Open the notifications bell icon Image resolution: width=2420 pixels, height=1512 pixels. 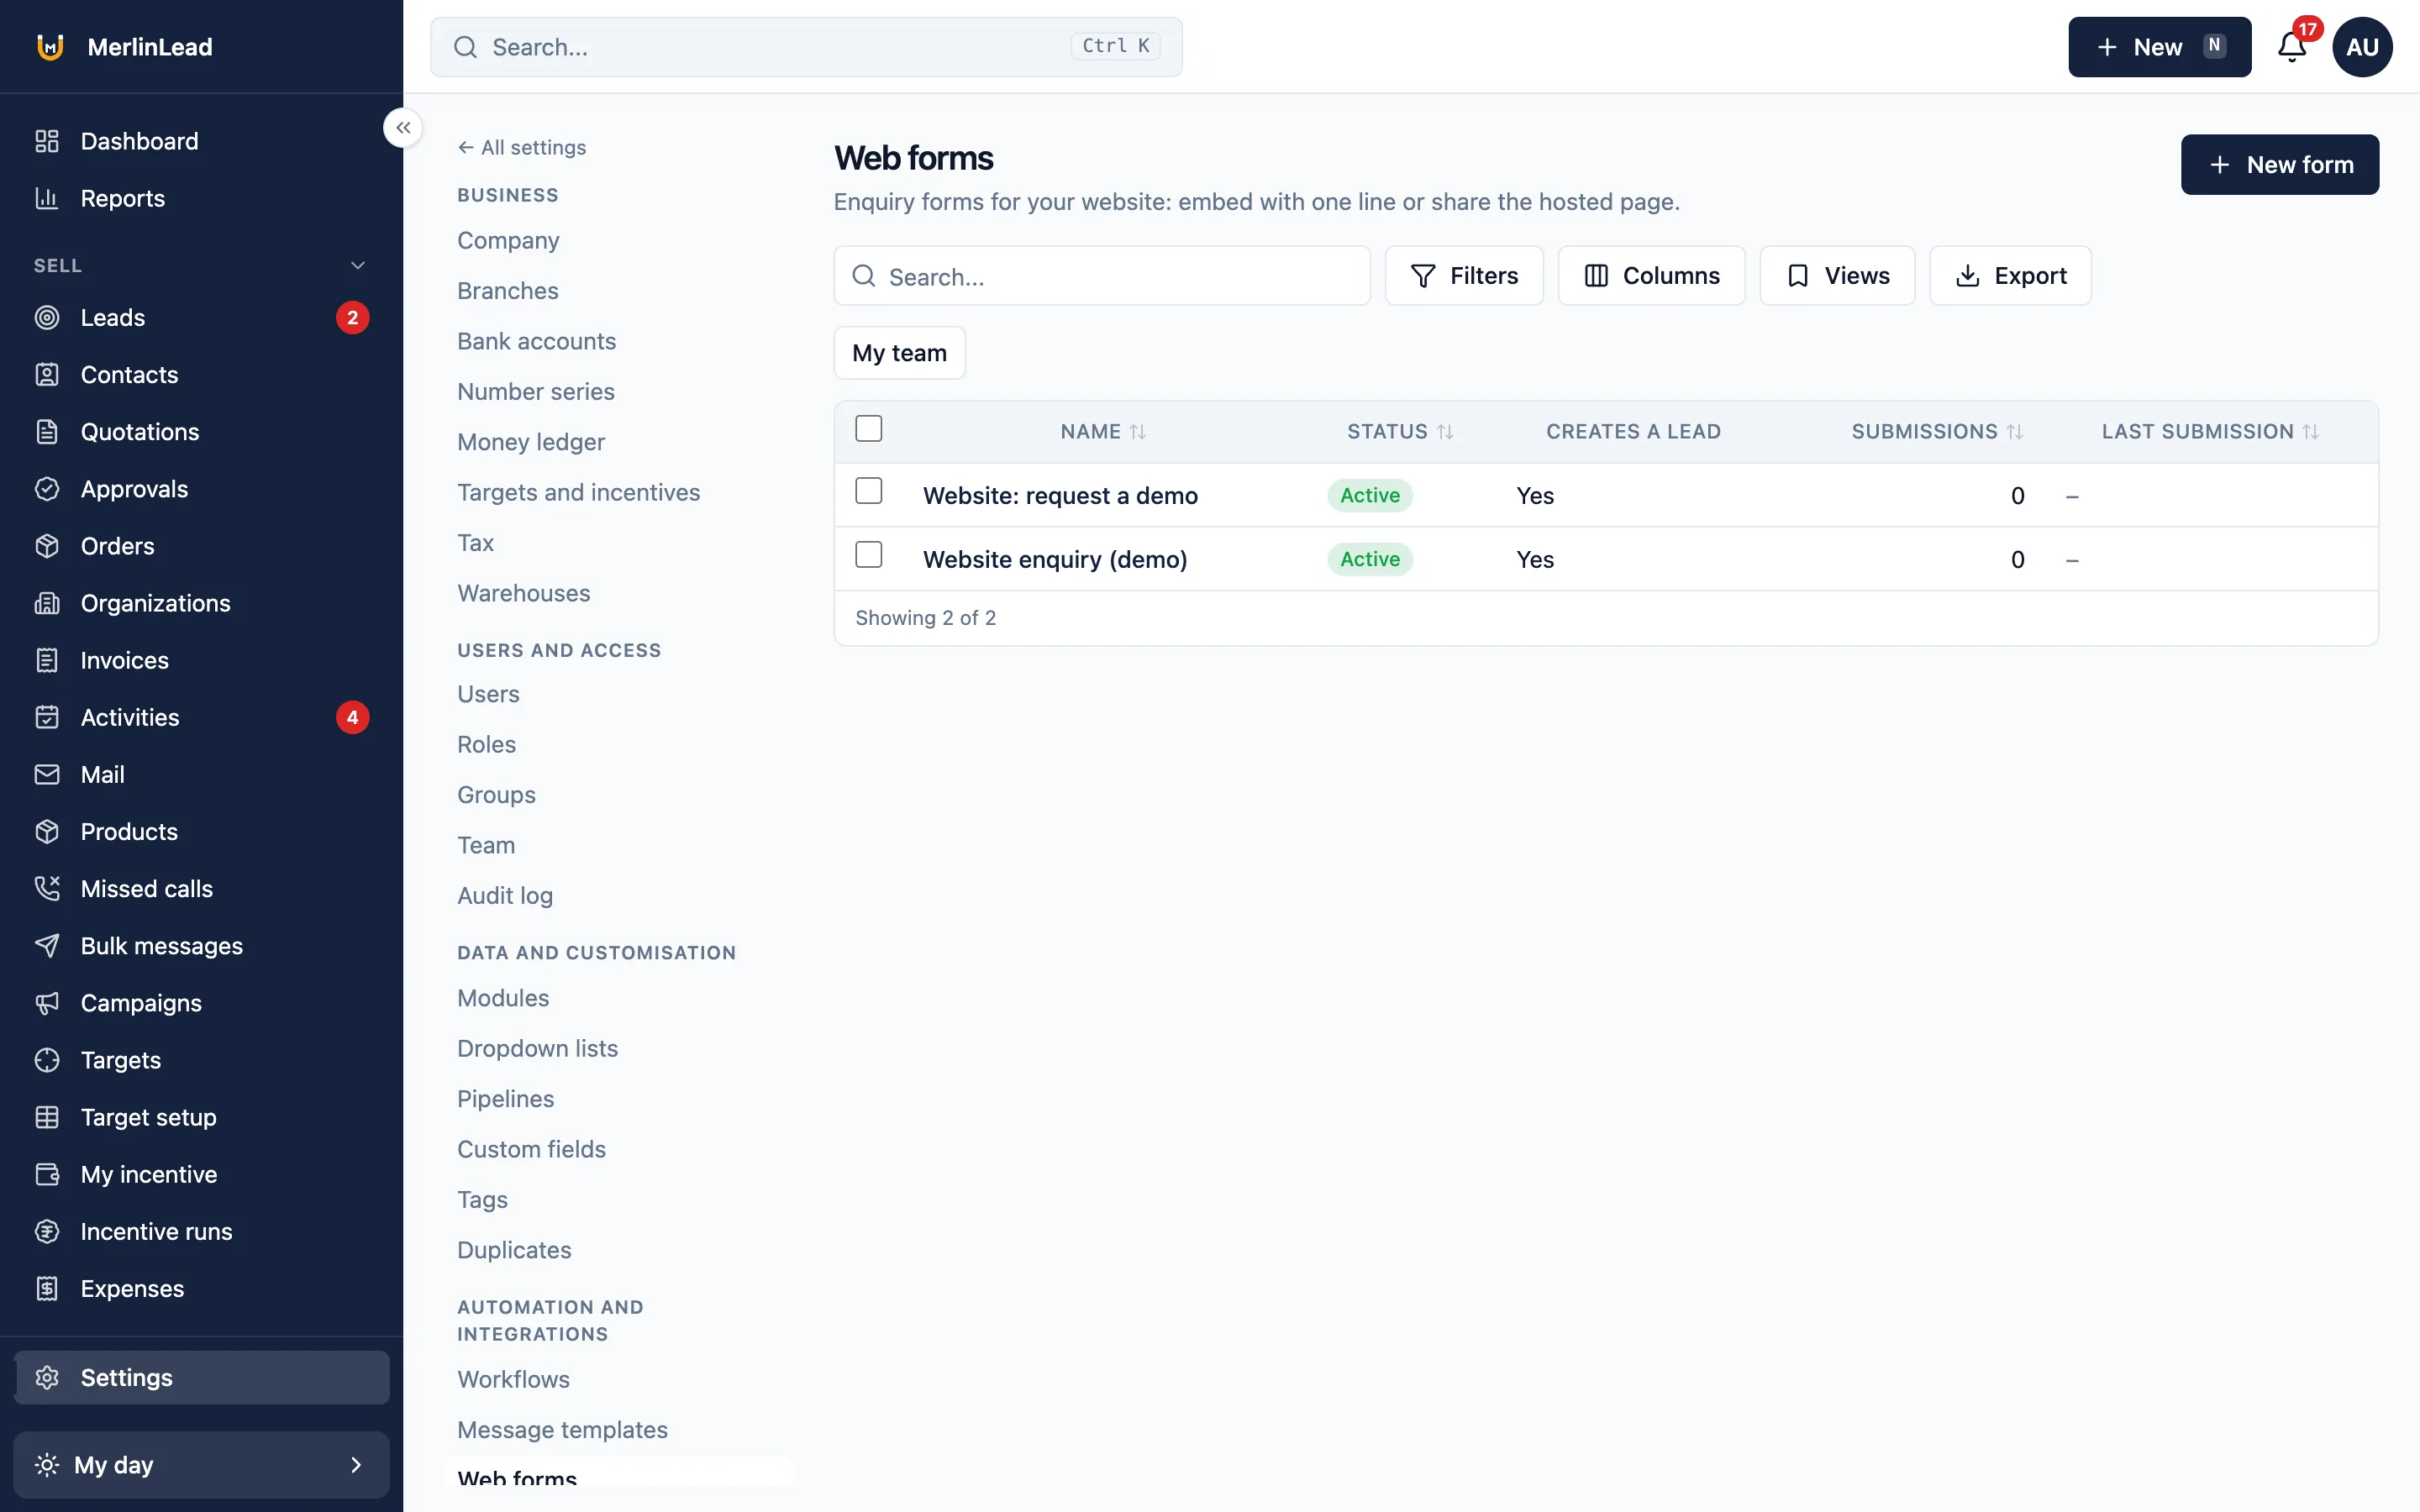click(x=2291, y=47)
